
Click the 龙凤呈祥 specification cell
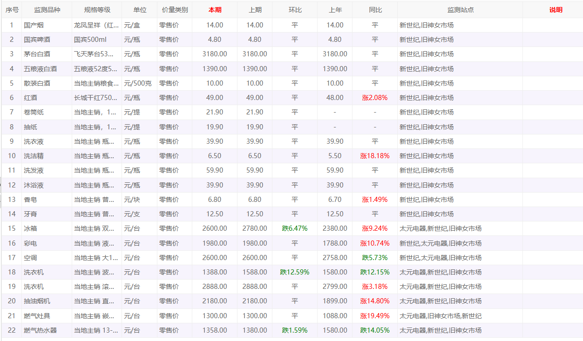tap(97, 25)
